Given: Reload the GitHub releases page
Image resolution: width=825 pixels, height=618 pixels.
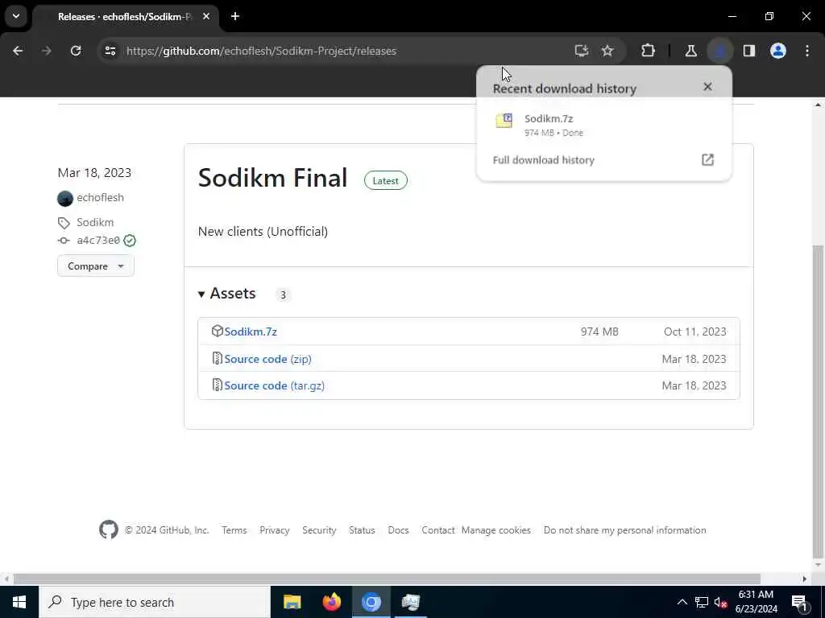Looking at the screenshot, I should (76, 51).
